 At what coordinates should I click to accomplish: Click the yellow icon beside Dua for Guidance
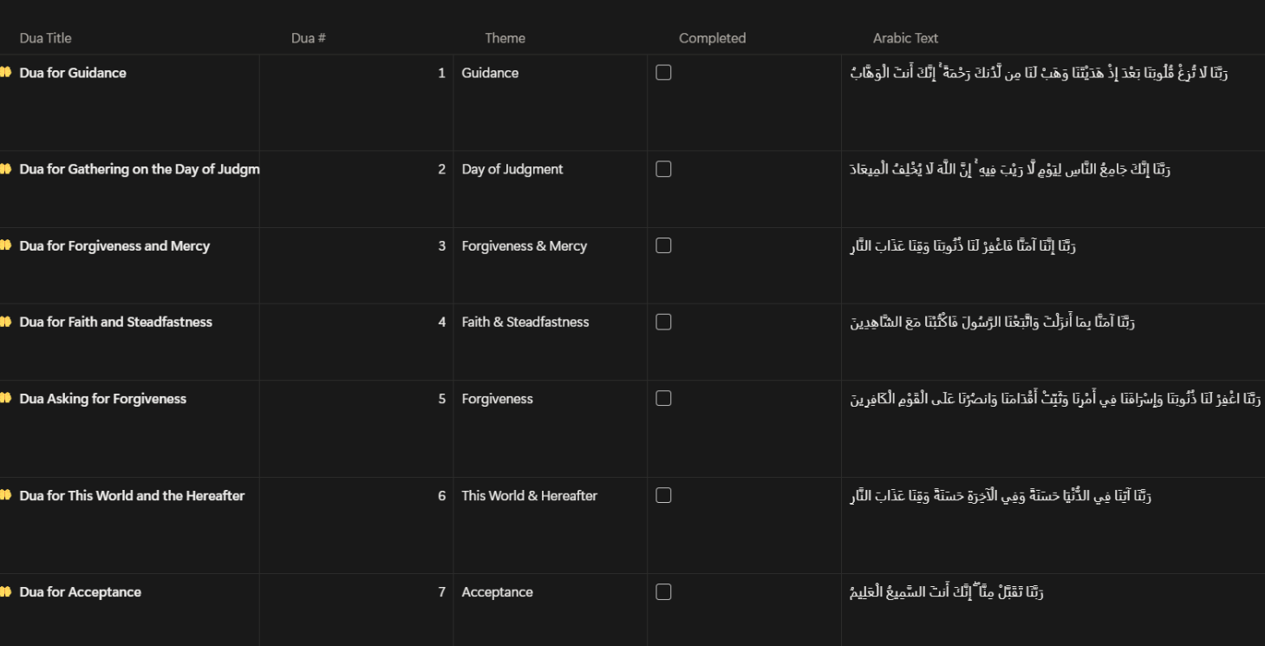(5, 73)
